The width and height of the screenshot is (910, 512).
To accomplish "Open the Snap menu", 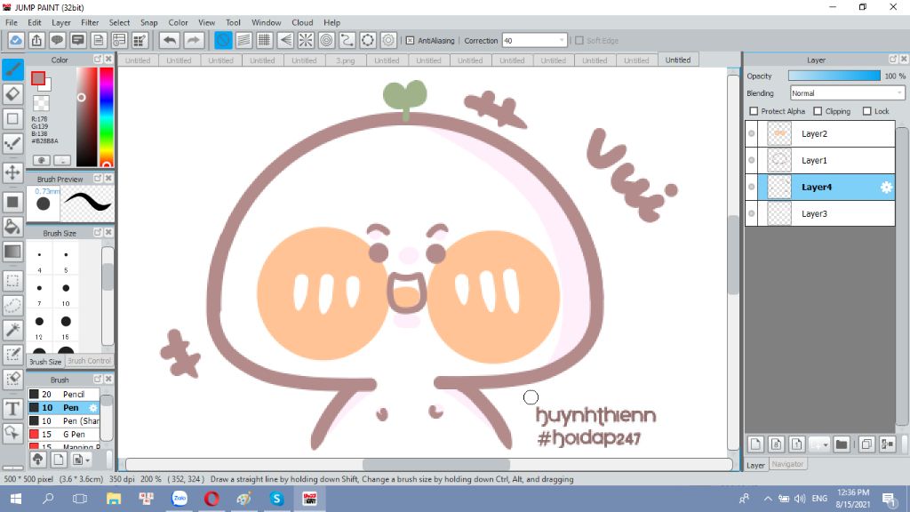I will pos(149,22).
